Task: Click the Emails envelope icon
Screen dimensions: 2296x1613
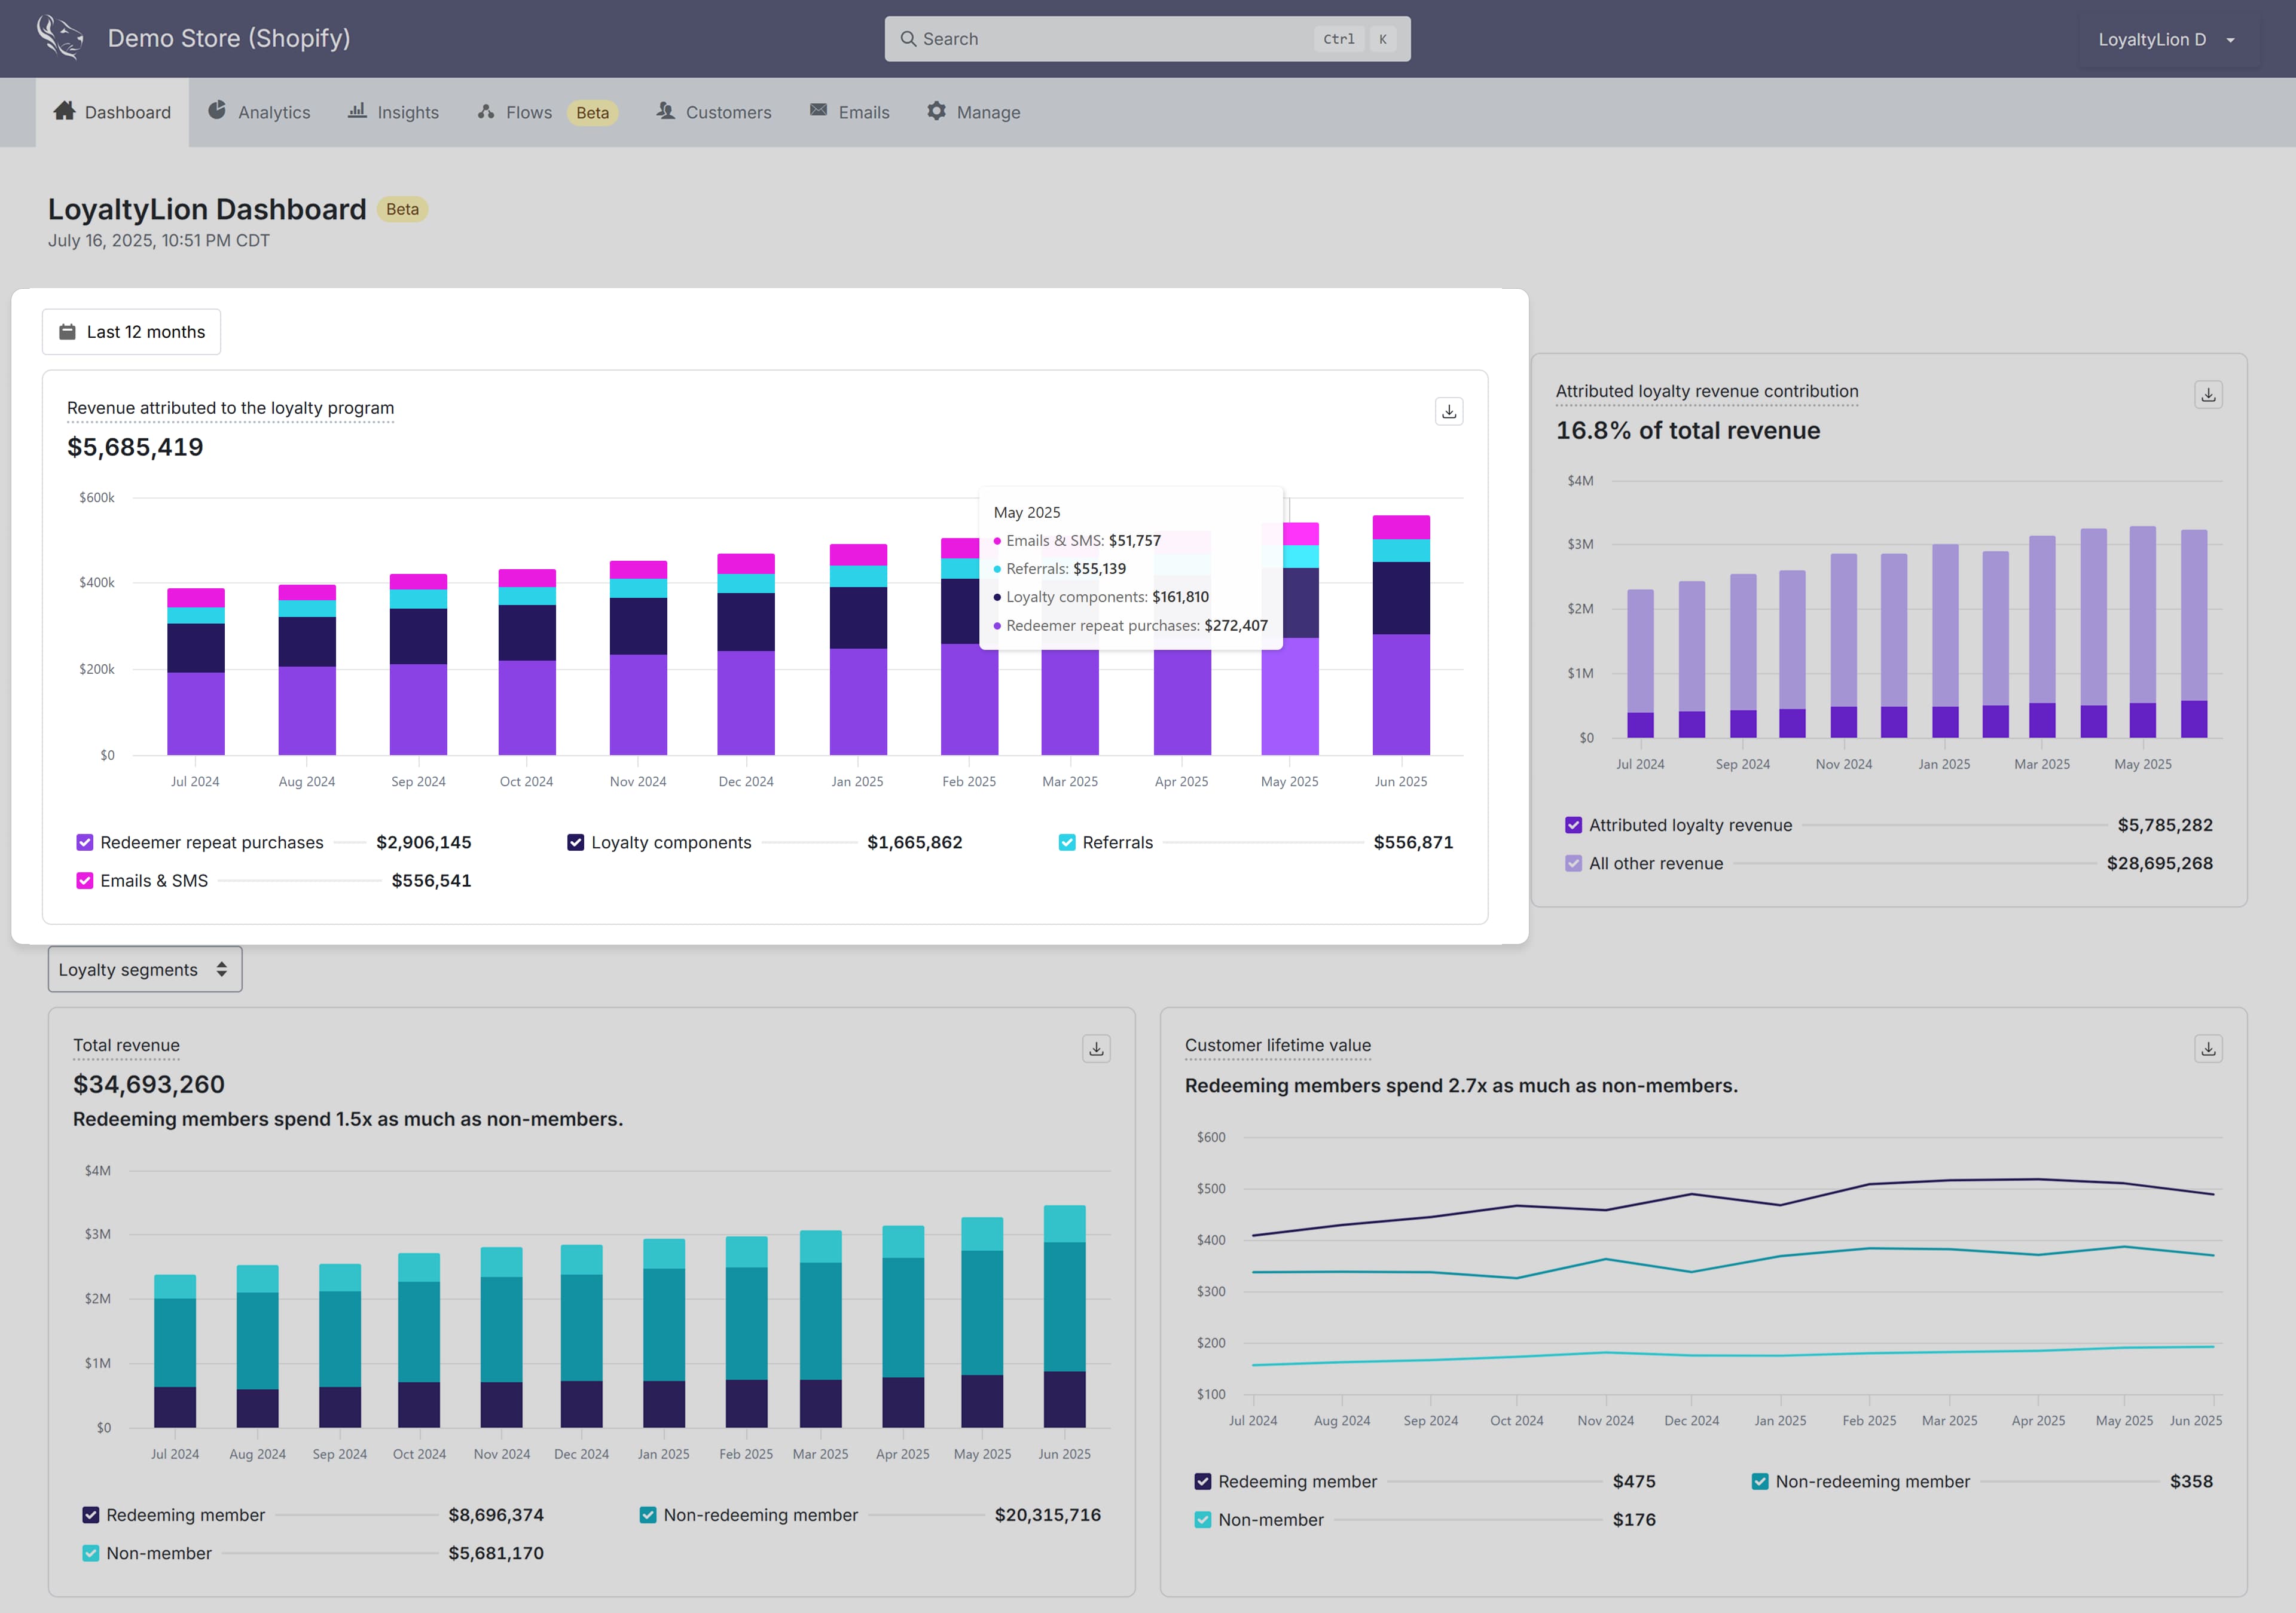Action: (818, 110)
